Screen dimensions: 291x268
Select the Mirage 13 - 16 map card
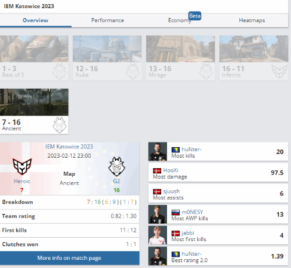[180, 58]
